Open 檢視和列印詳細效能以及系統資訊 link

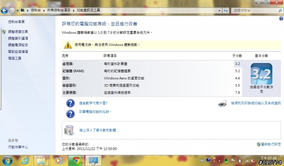256,103
